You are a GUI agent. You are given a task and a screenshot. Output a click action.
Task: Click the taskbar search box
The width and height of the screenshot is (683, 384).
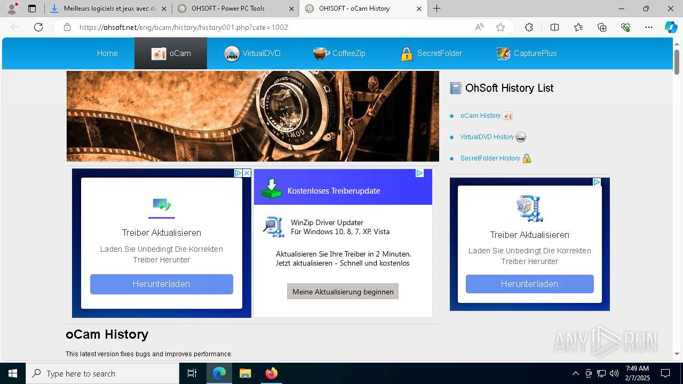click(x=102, y=373)
